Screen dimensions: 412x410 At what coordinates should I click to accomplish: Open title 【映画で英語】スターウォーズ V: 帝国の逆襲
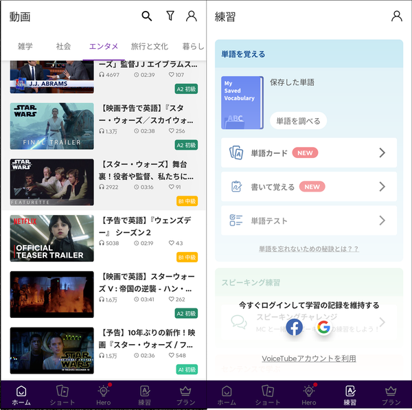[x=147, y=282]
